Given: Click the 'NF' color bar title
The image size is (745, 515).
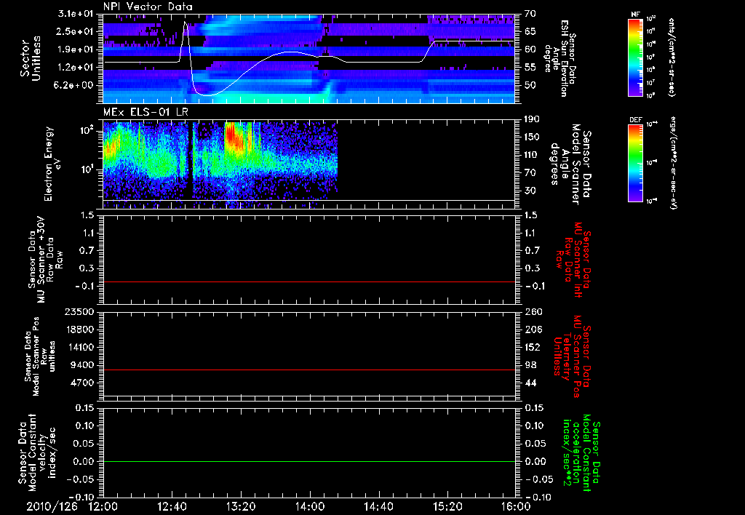Looking at the screenshot, I should (636, 15).
